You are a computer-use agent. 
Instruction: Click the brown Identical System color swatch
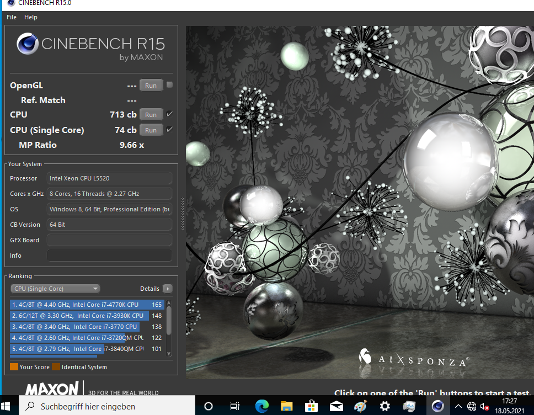[x=56, y=367]
